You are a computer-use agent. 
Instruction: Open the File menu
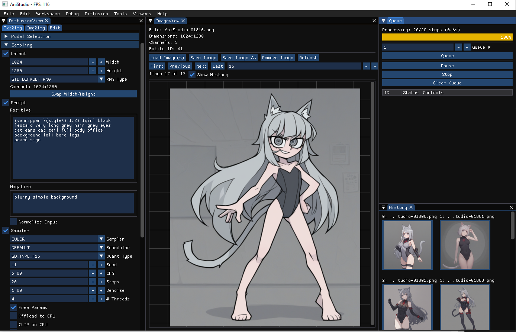point(9,14)
